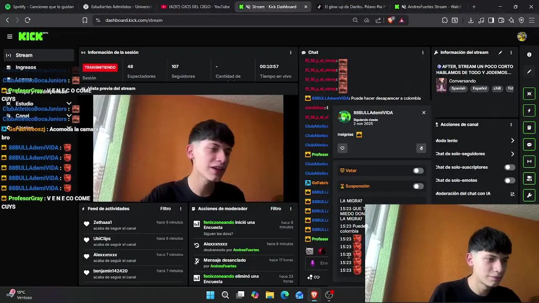This screenshot has width=539, height=303.
Task: Open Feed de actividades options menu
Action: point(181,209)
